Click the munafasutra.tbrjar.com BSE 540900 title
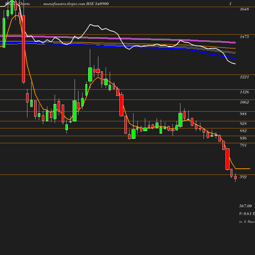This screenshot has width=255, height=255. 76,4
